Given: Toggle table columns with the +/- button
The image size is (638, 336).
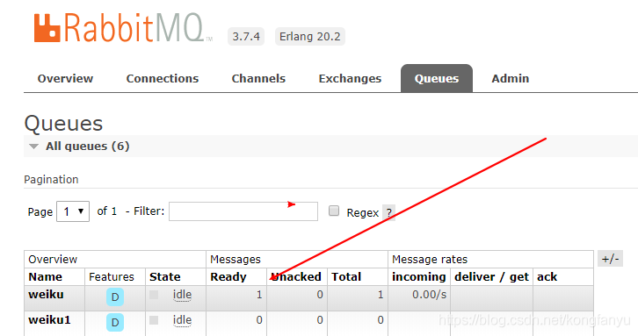Looking at the screenshot, I should (610, 259).
